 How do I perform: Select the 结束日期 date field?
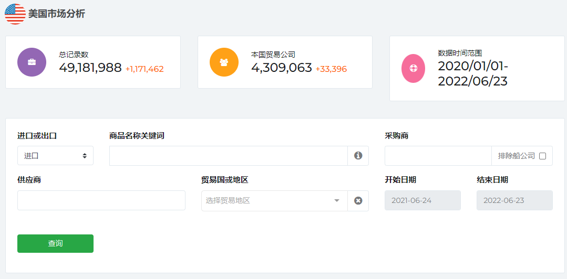(514, 200)
